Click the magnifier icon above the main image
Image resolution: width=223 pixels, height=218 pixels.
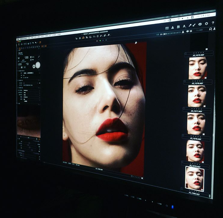136,43
